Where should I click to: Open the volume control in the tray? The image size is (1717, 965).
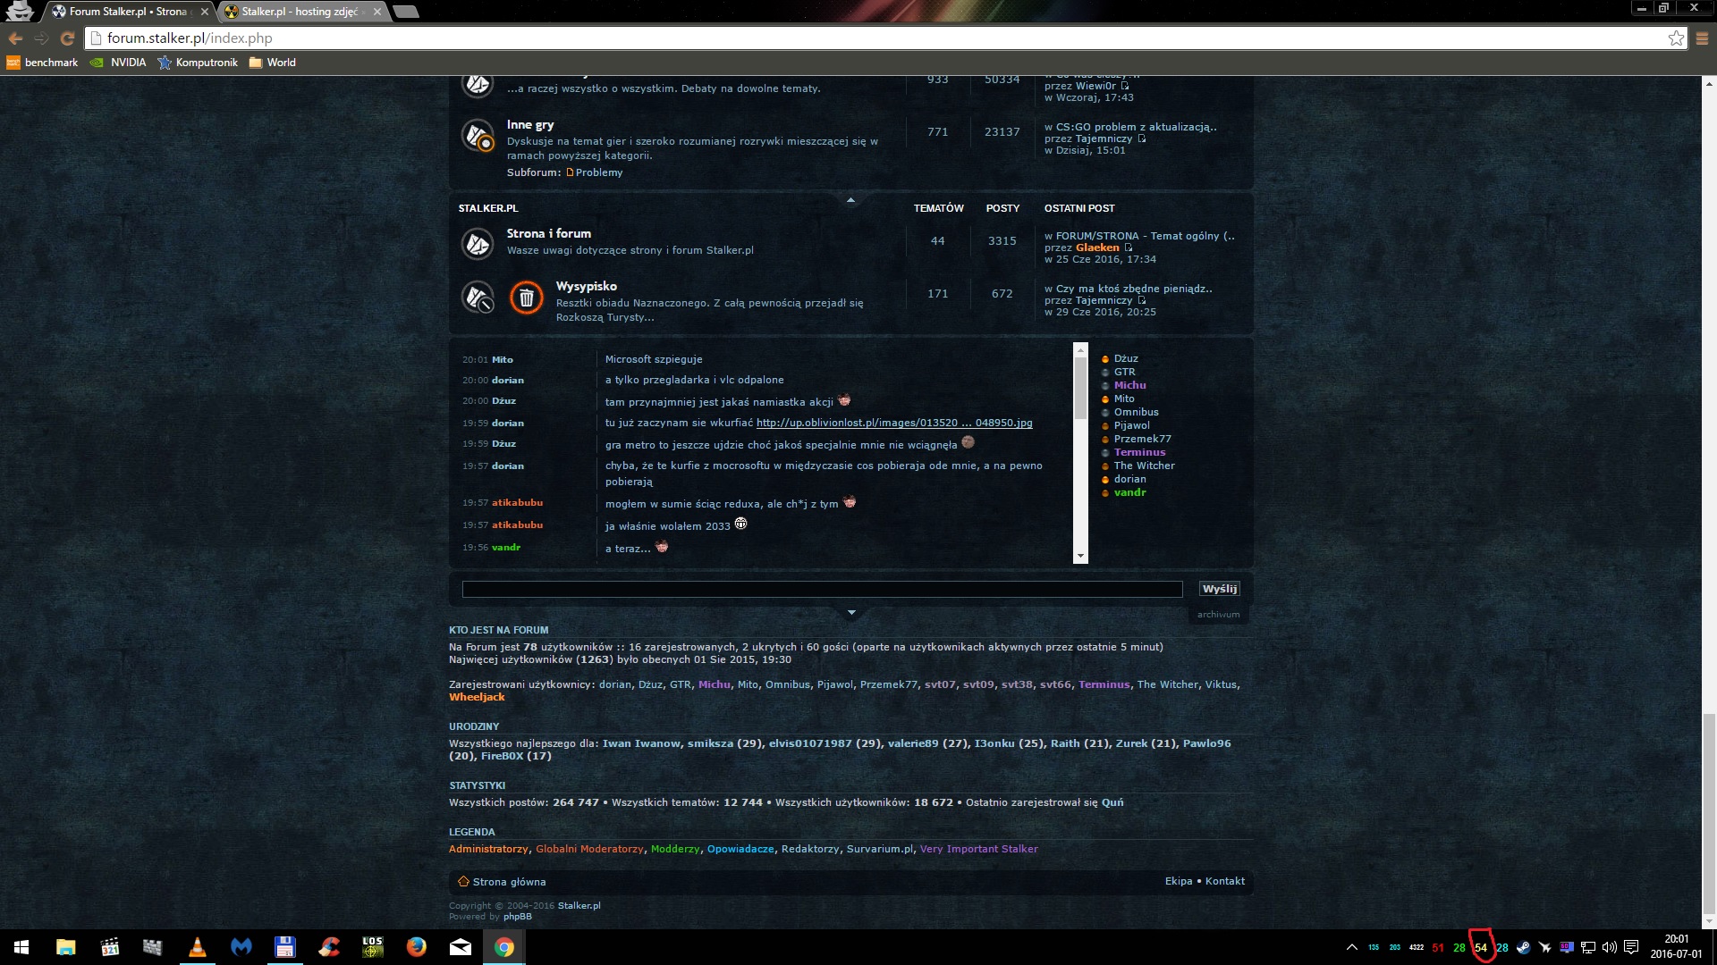click(1609, 947)
